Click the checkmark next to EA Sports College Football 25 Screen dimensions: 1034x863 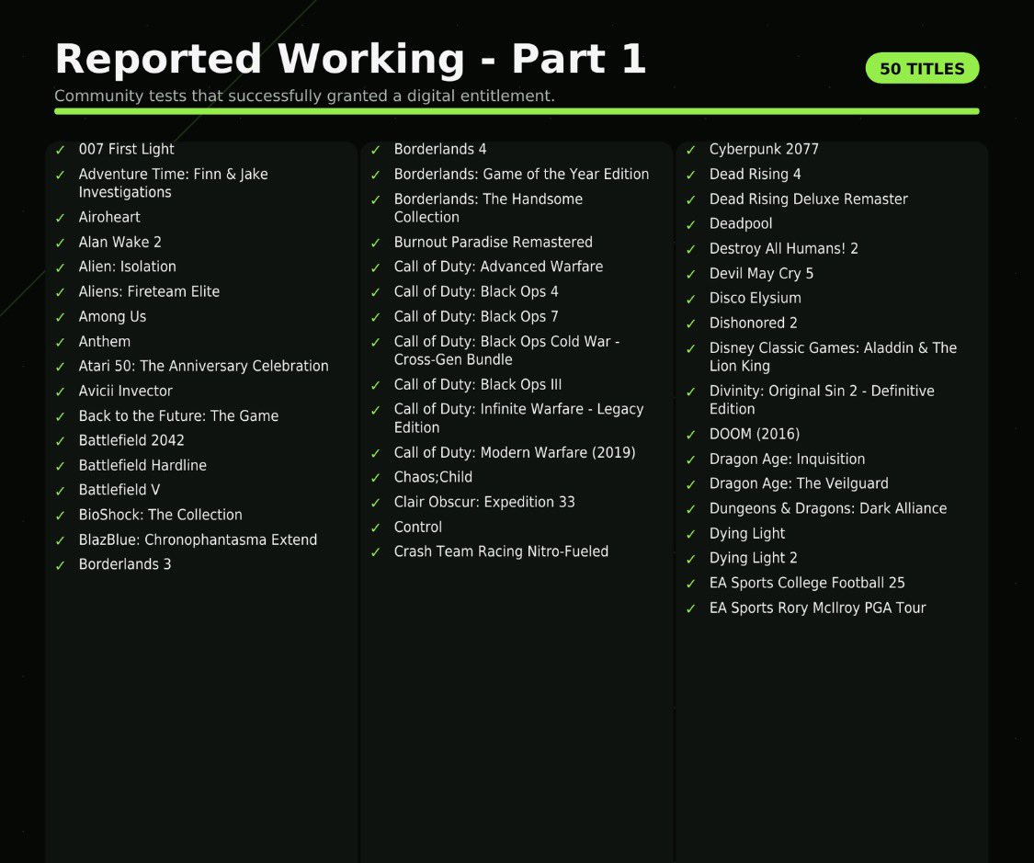pos(690,585)
